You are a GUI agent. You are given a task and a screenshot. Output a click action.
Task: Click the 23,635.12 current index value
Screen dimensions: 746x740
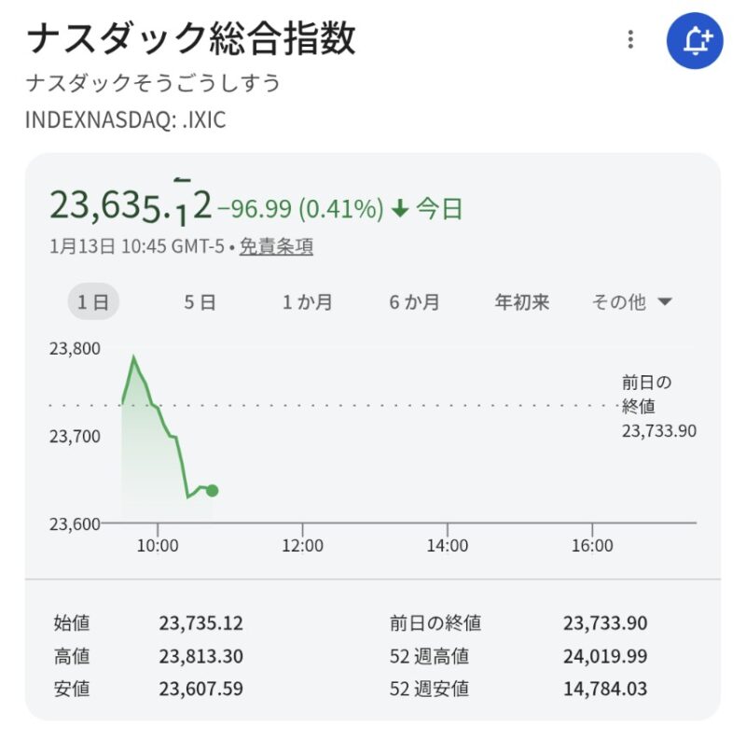point(131,204)
